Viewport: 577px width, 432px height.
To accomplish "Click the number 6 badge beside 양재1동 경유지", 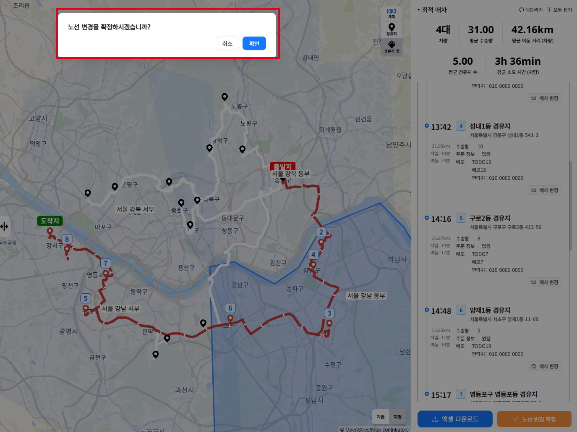I will pyautogui.click(x=461, y=310).
